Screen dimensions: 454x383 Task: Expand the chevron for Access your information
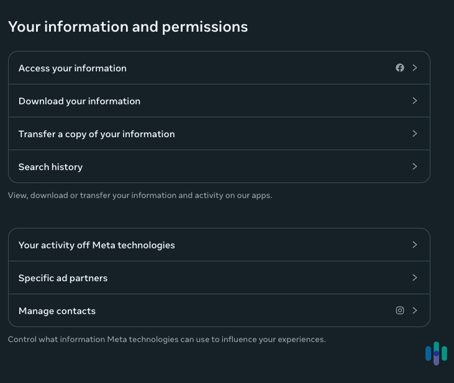pos(415,68)
